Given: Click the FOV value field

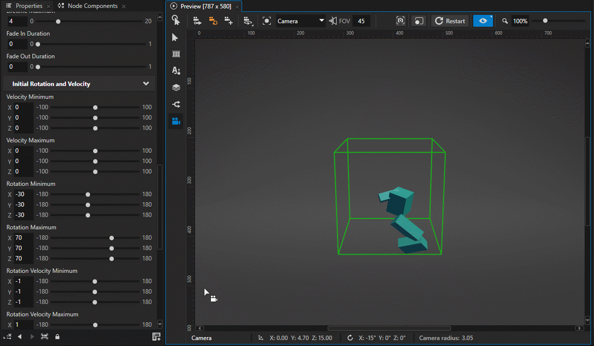Looking at the screenshot, I should pos(361,21).
